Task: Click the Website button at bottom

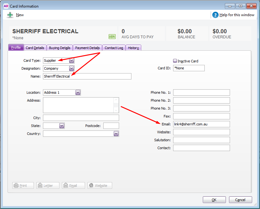Action: tap(100, 185)
